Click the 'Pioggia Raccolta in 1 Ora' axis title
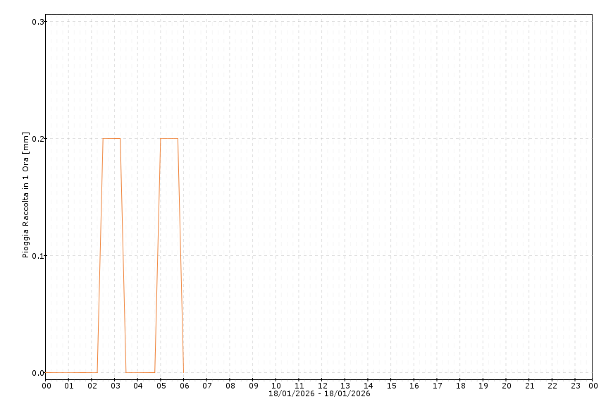The width and height of the screenshot is (606, 404). click(26, 195)
